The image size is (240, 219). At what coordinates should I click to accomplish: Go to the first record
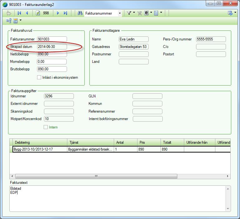19,13
